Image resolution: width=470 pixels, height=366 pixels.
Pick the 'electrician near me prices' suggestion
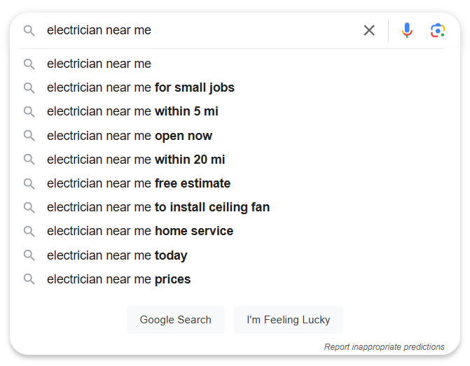118,279
